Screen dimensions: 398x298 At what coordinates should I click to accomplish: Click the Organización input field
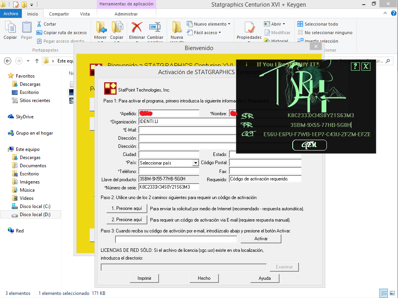click(x=187, y=121)
